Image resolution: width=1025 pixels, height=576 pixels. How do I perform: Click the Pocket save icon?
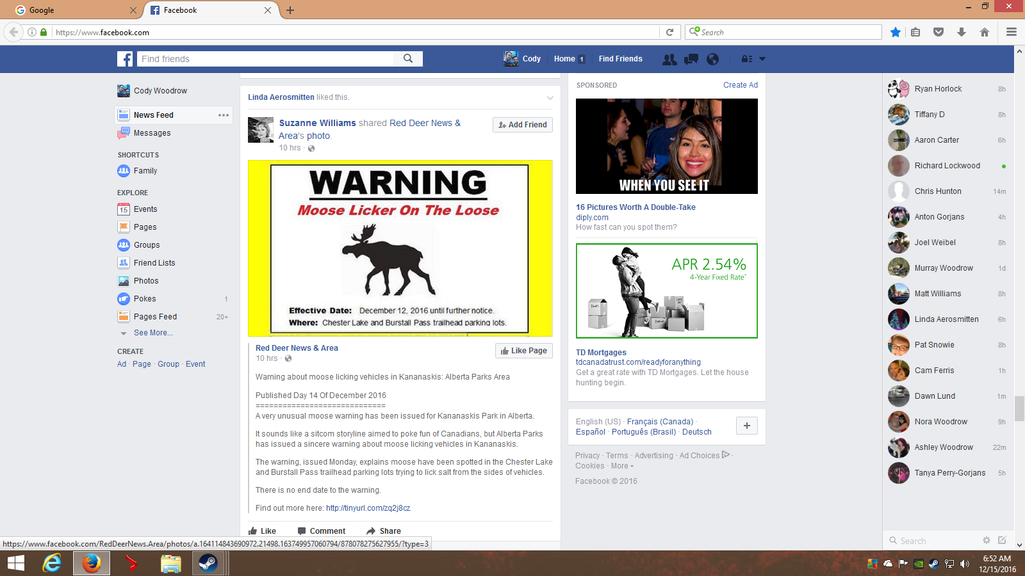(939, 32)
